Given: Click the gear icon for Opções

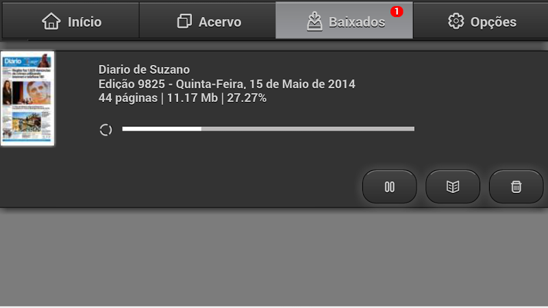Looking at the screenshot, I should (456, 21).
